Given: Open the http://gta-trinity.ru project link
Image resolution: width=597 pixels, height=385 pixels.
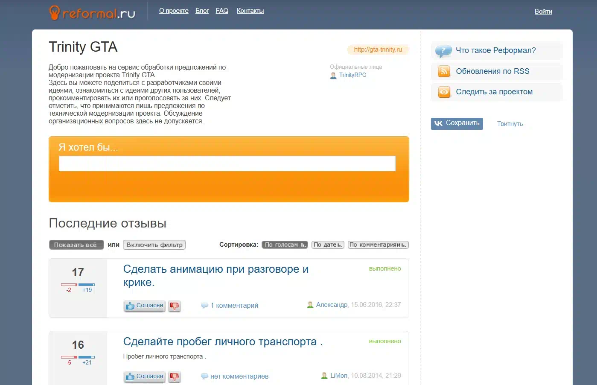Looking at the screenshot, I should [378, 50].
